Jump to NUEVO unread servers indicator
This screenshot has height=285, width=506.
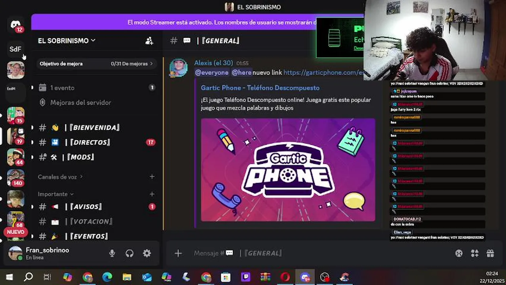tap(16, 232)
